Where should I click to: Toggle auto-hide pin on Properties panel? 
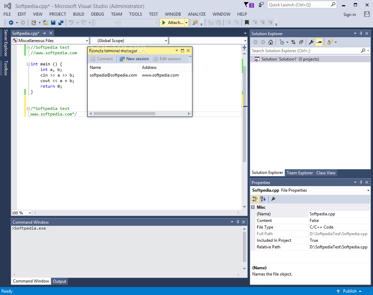click(361, 182)
